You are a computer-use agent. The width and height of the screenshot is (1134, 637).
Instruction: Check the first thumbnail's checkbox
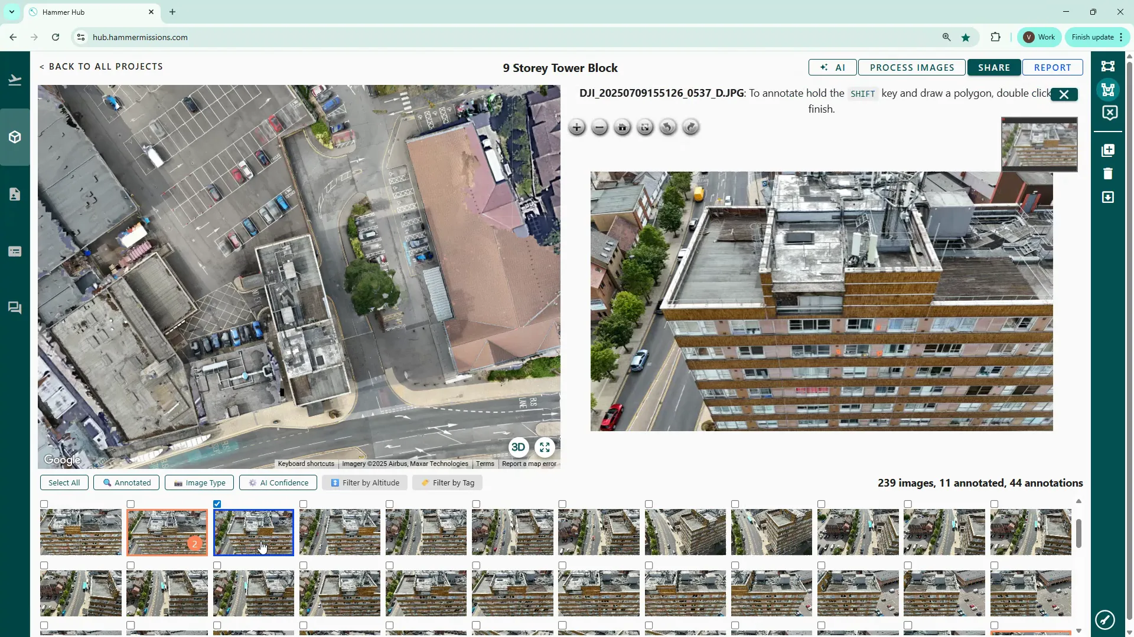pos(44,504)
